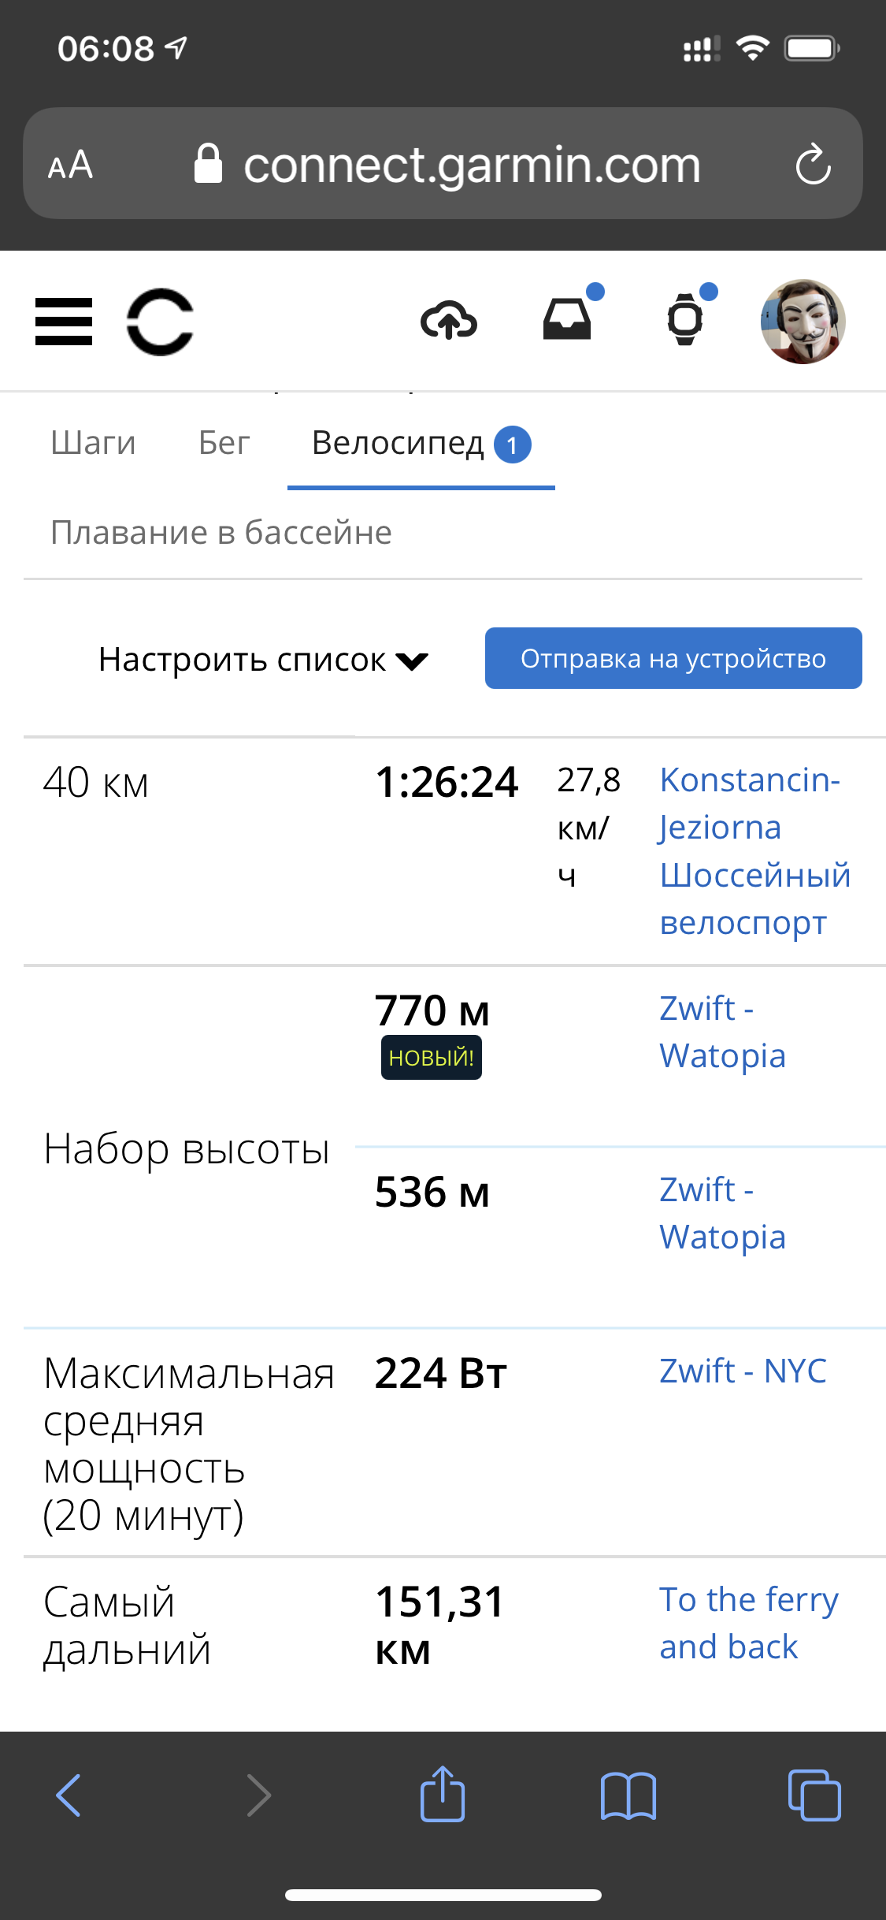Open the user profile avatar
The height and width of the screenshot is (1920, 886).
[803, 322]
